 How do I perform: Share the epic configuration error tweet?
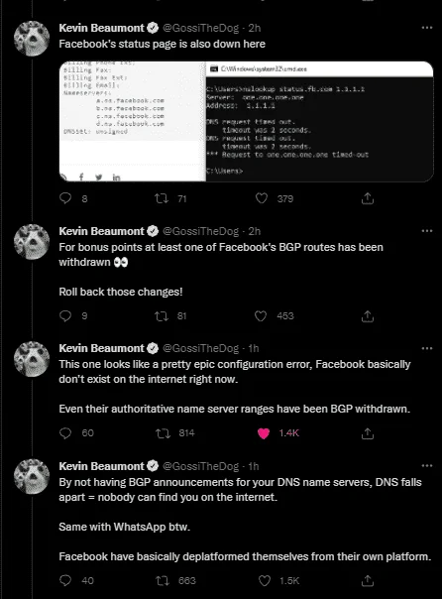click(x=368, y=433)
